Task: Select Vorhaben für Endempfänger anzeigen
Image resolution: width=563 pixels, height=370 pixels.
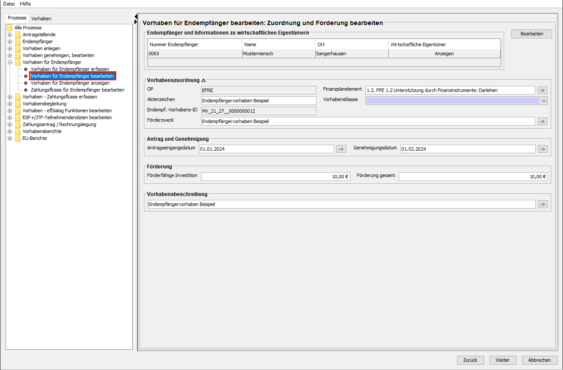Action: coord(70,83)
